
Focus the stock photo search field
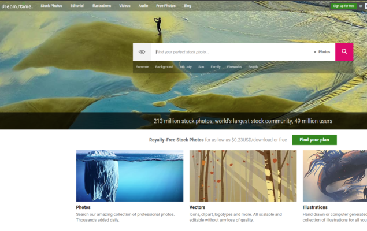tap(231, 52)
